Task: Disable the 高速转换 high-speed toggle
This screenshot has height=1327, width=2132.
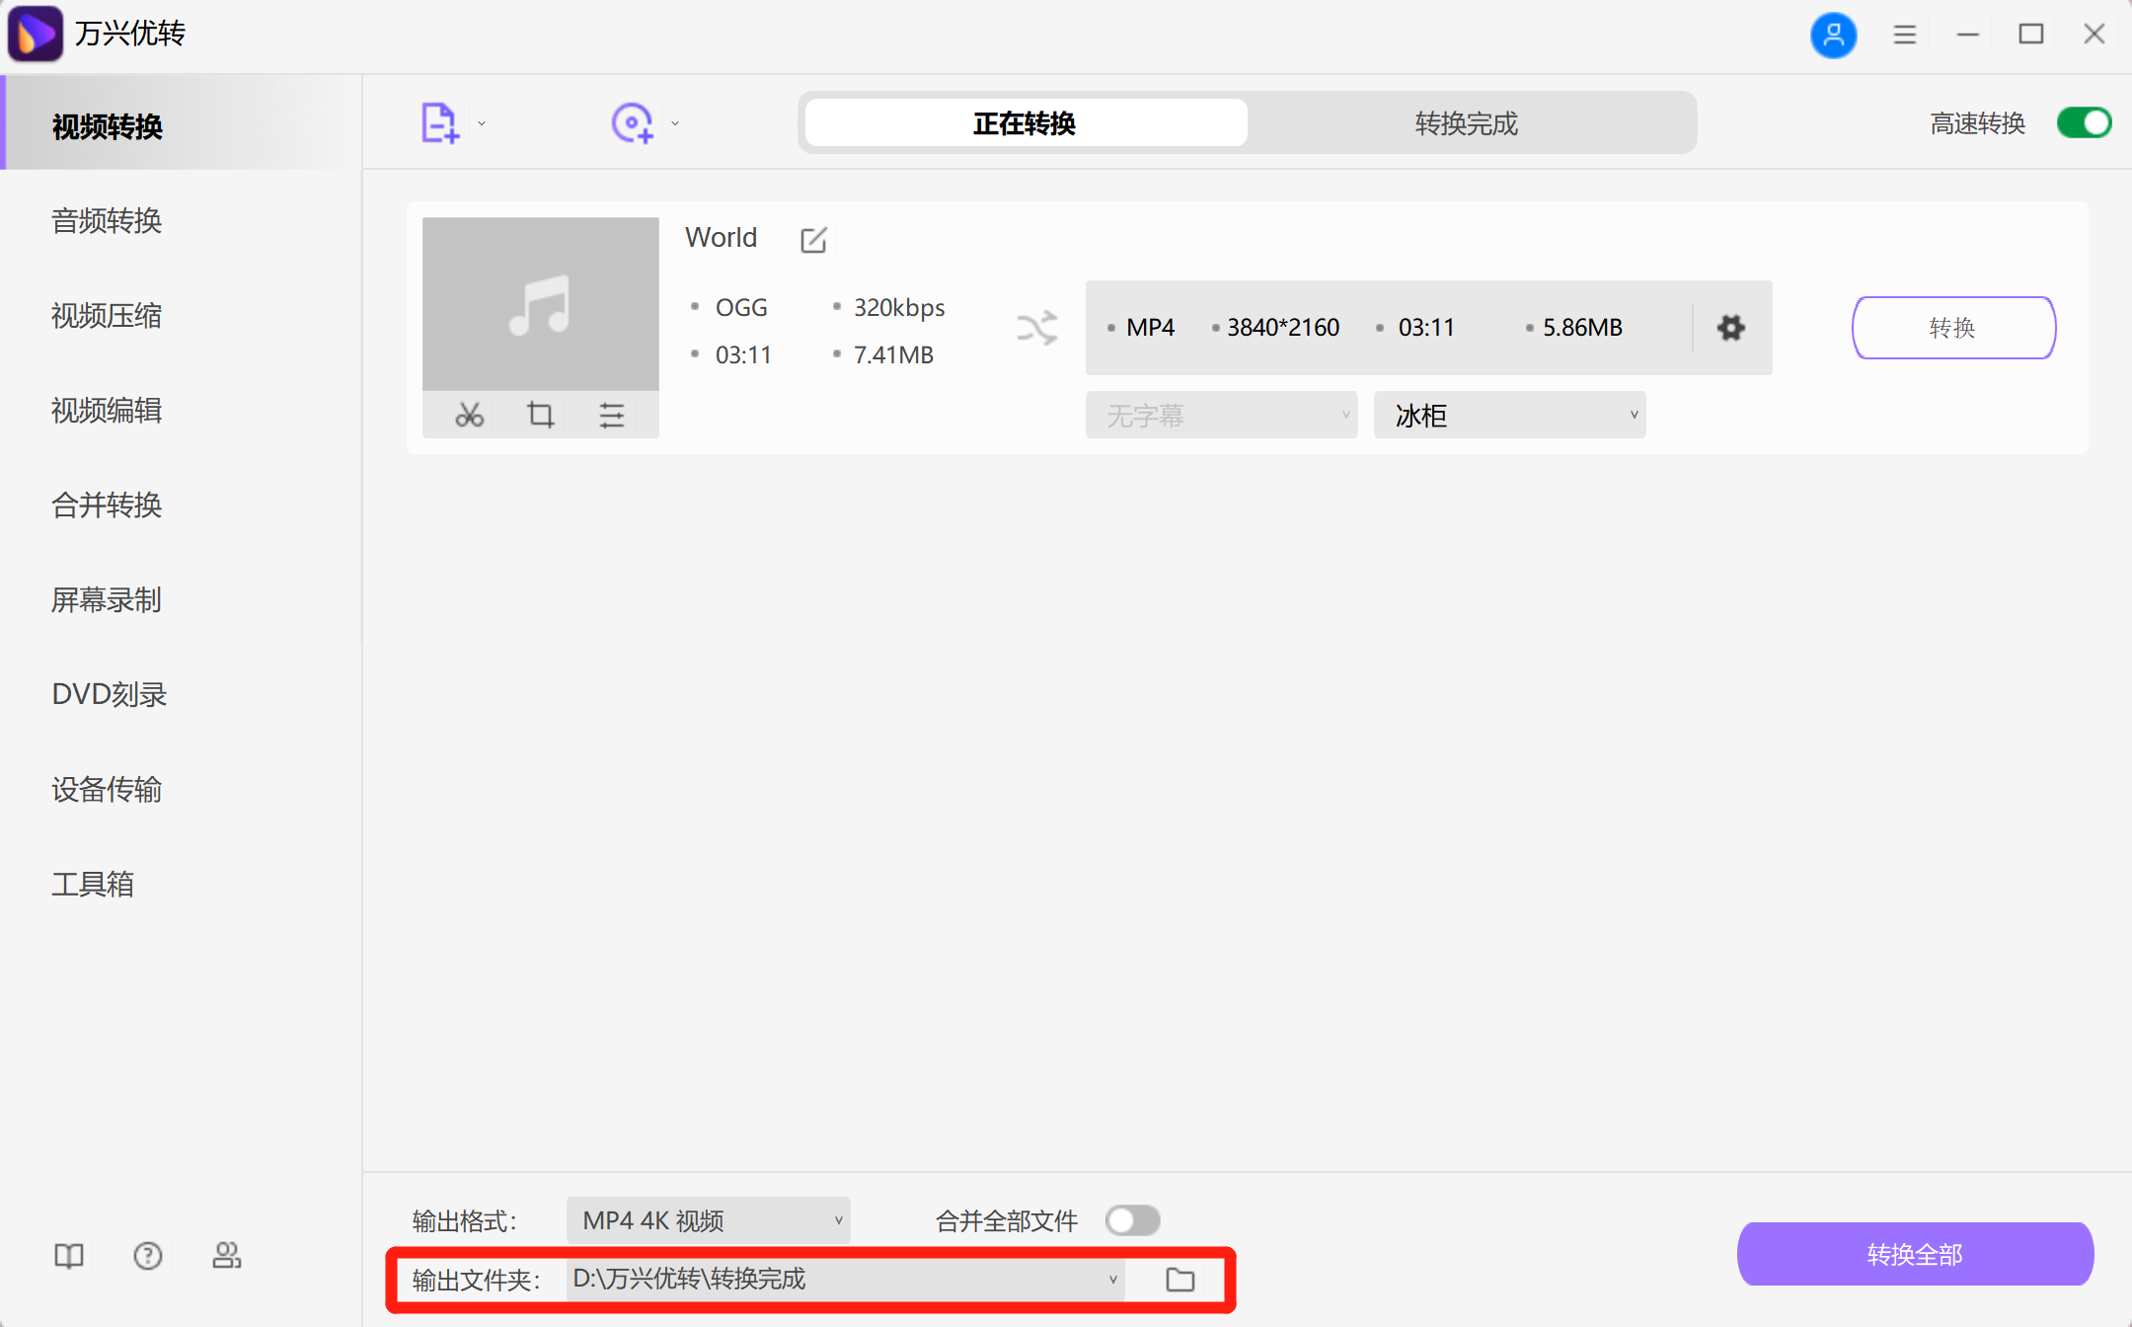Action: point(2084,123)
